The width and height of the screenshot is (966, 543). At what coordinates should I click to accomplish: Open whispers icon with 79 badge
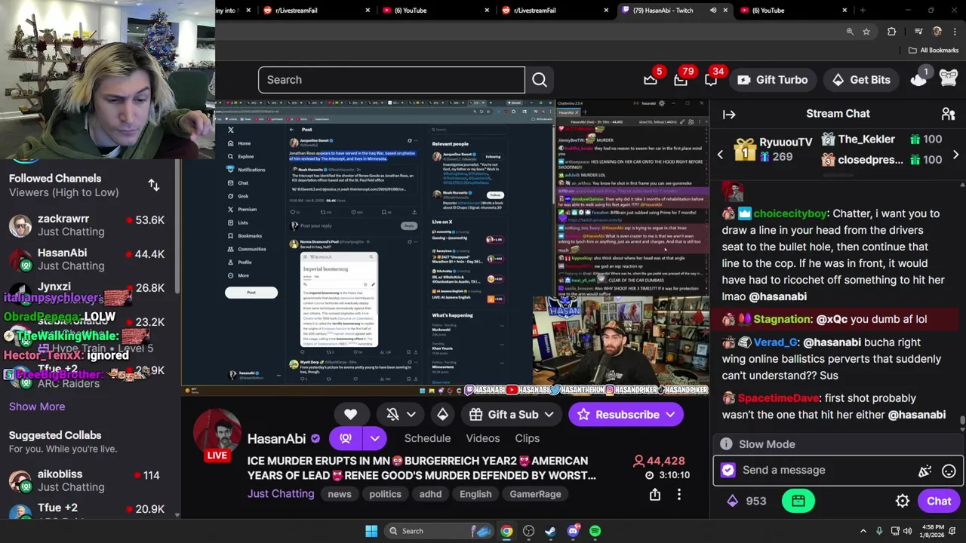(681, 80)
